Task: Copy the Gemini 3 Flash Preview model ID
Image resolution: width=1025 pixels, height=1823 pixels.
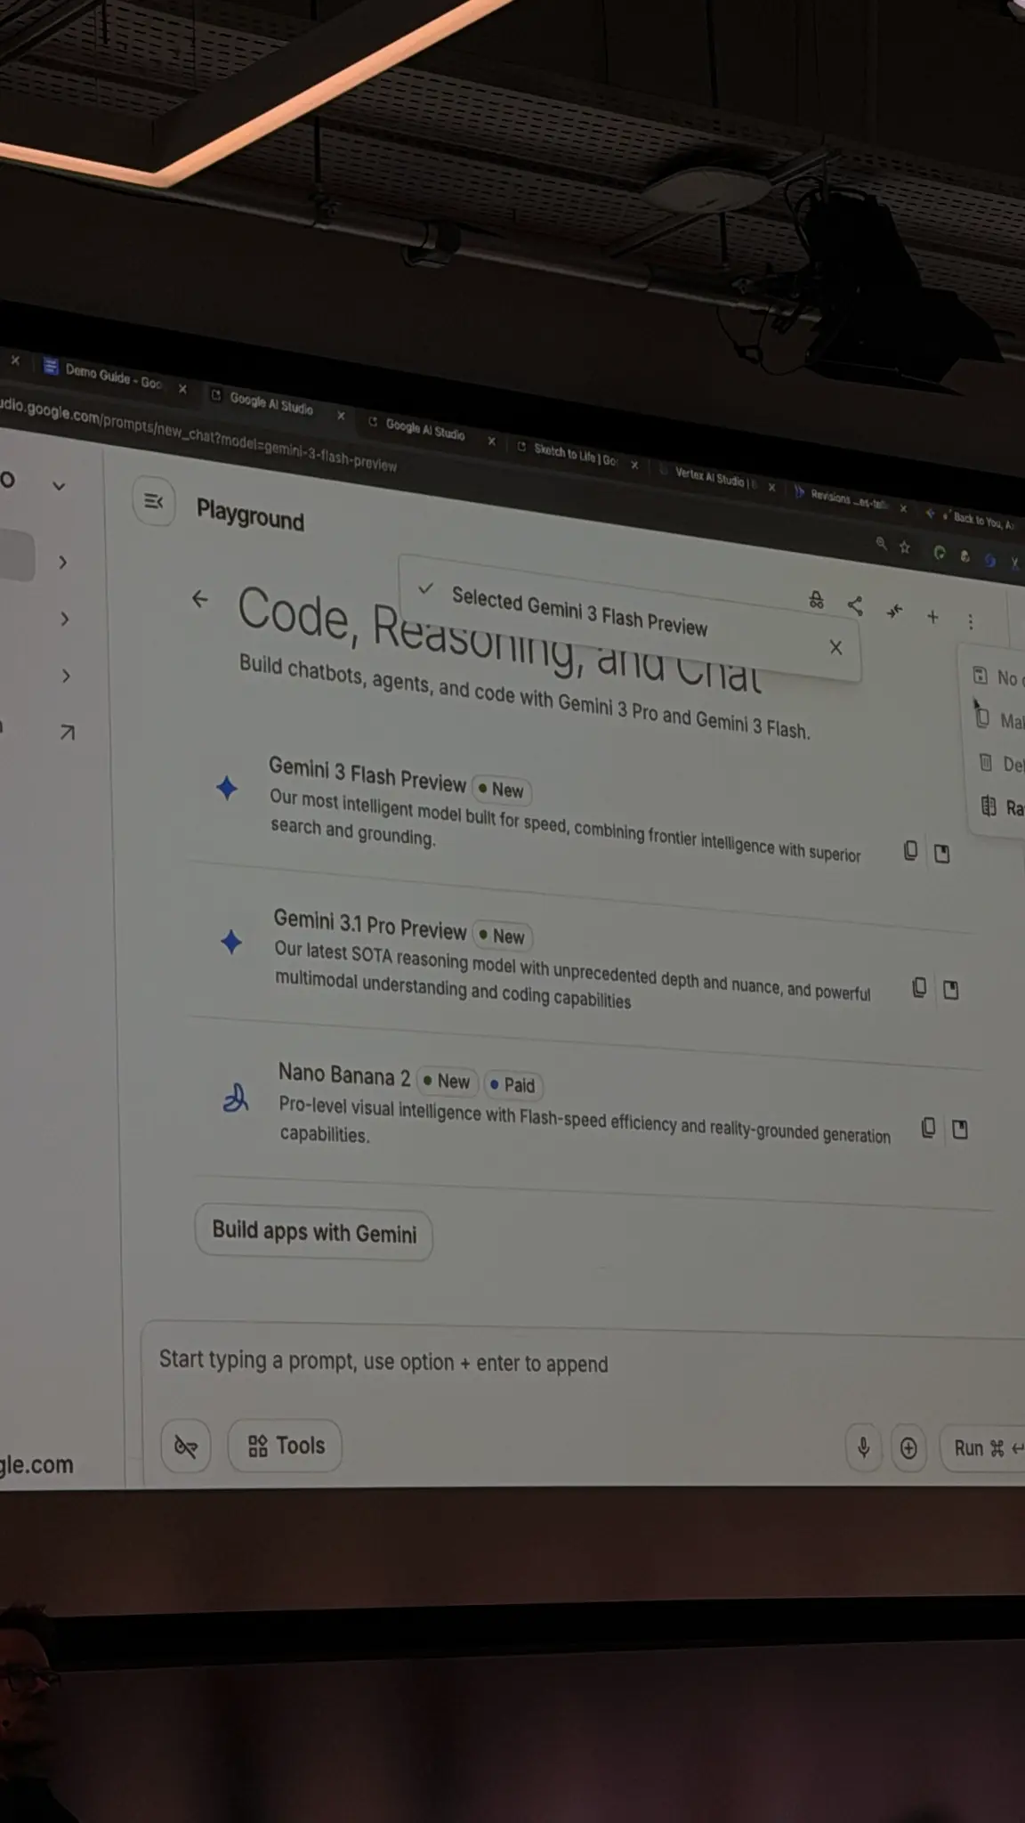Action: point(910,851)
